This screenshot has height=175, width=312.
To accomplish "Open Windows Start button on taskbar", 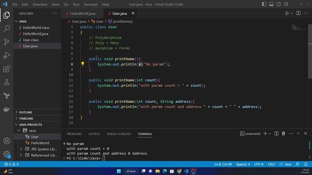I will [119, 171].
